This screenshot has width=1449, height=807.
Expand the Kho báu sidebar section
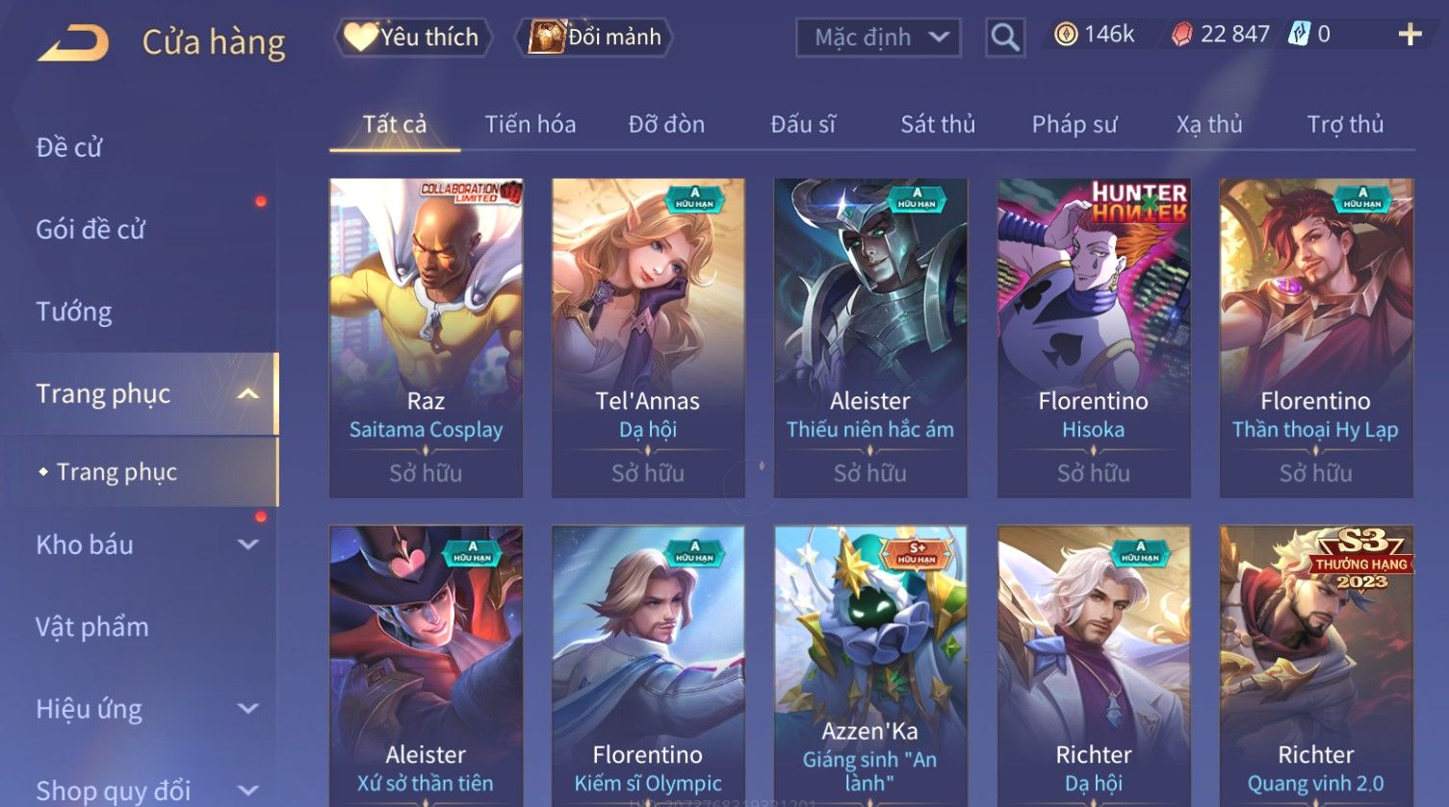pyautogui.click(x=247, y=544)
